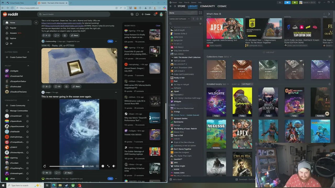This screenshot has height=188, width=335.
Task: Enter fullscreen on the ocean video
Action: 108,166
